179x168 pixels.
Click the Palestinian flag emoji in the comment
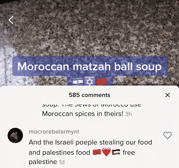[x=116, y=152]
